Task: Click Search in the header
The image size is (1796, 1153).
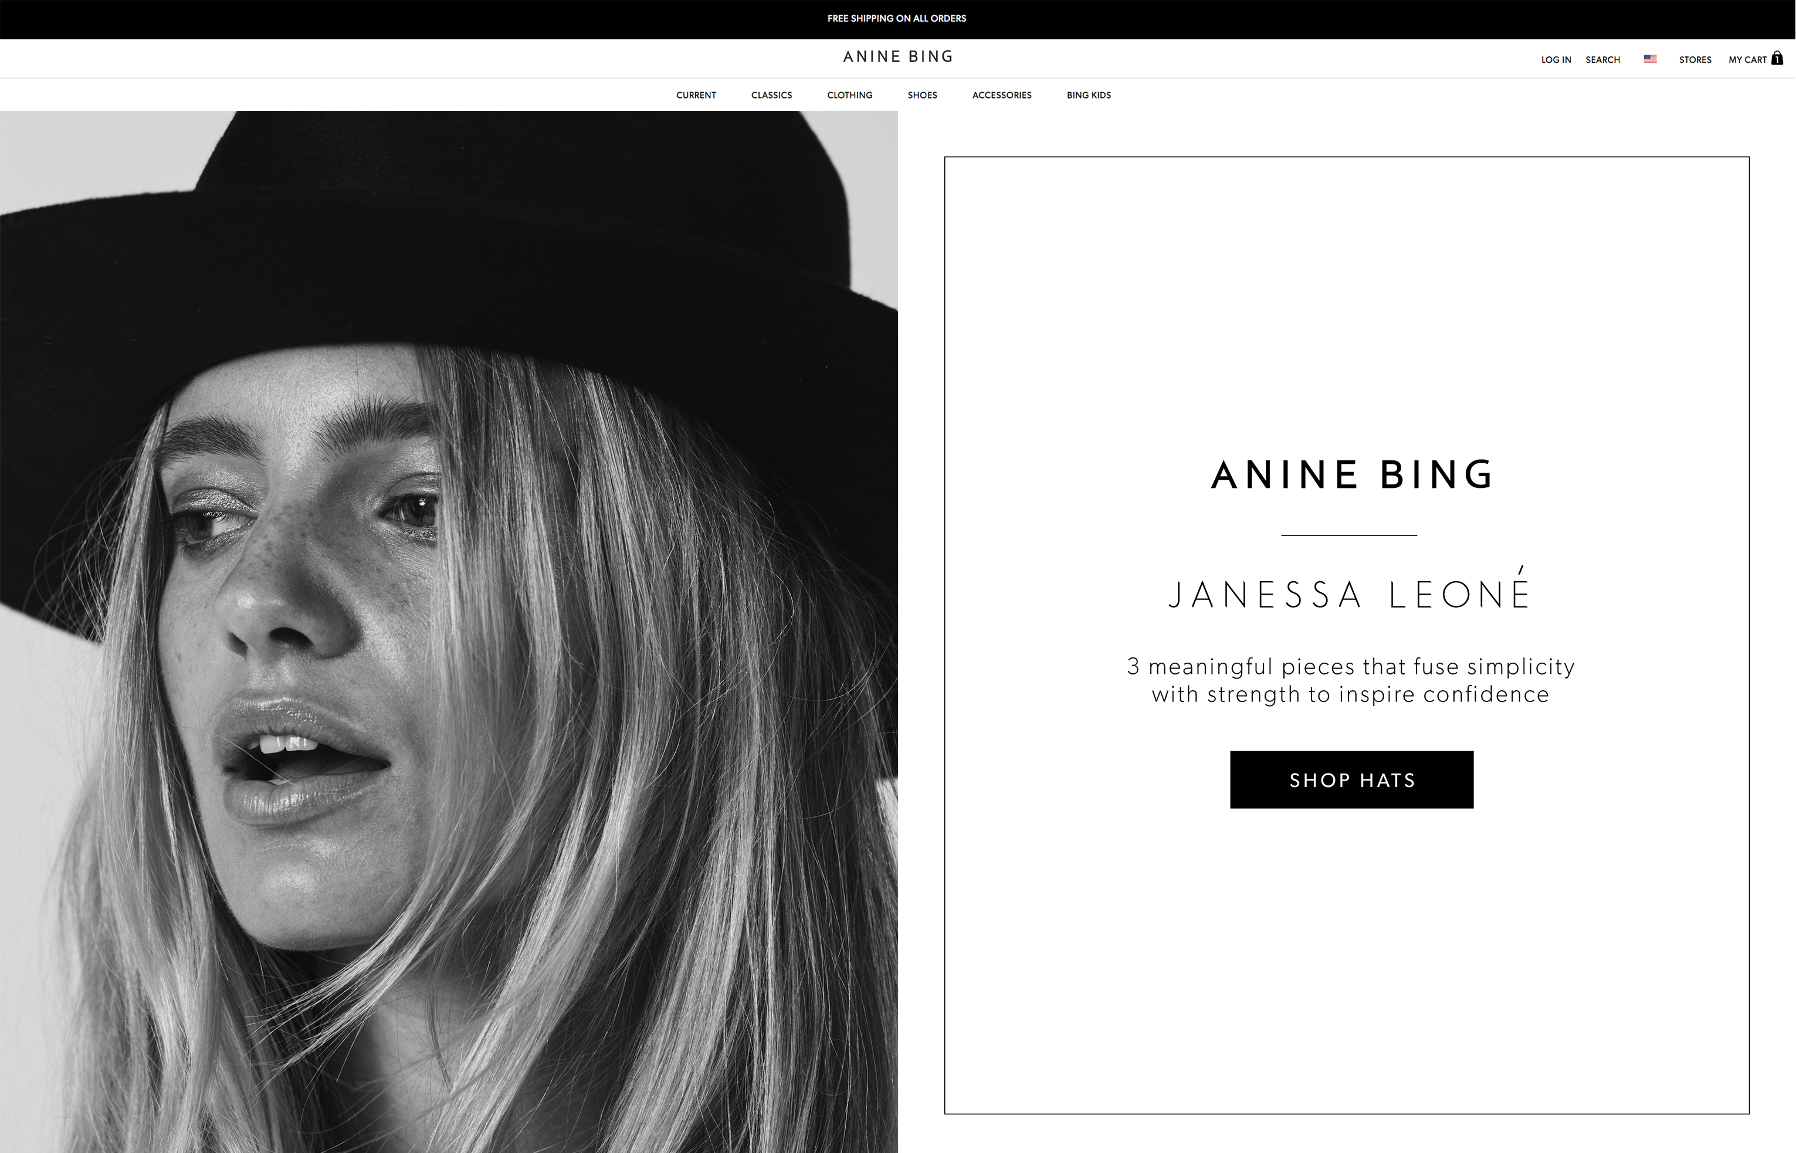Action: [1602, 60]
